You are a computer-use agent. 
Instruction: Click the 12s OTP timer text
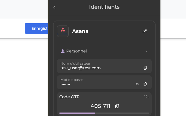[147, 97]
